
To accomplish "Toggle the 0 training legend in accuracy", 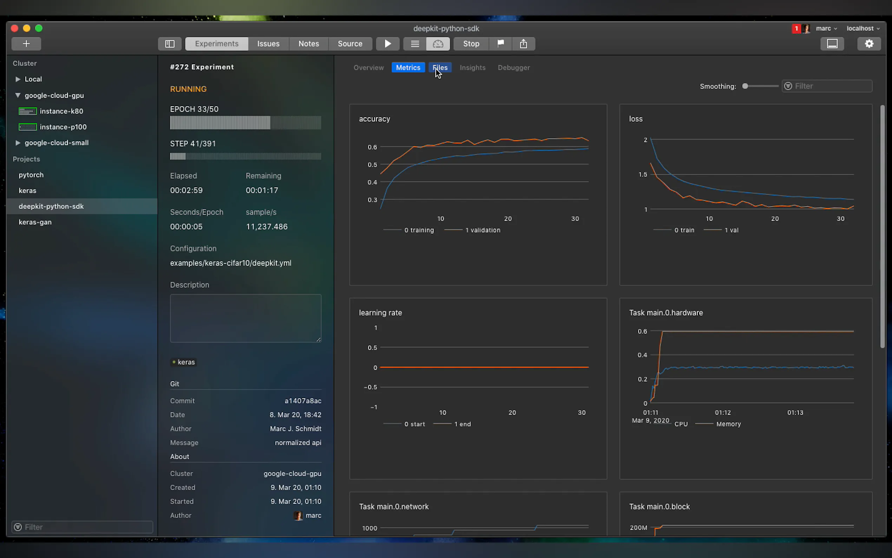I will (x=419, y=230).
